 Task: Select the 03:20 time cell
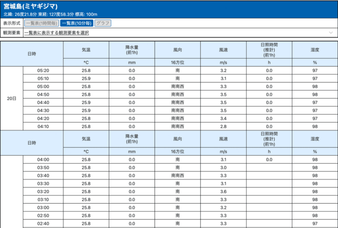tap(43, 192)
